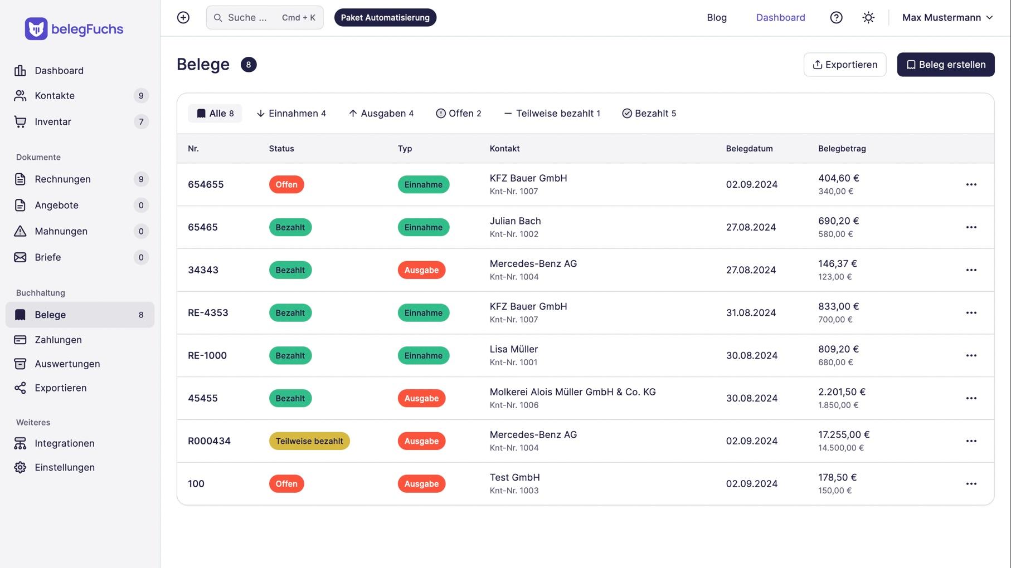Click the Dashboard sidebar chart icon

point(20,71)
